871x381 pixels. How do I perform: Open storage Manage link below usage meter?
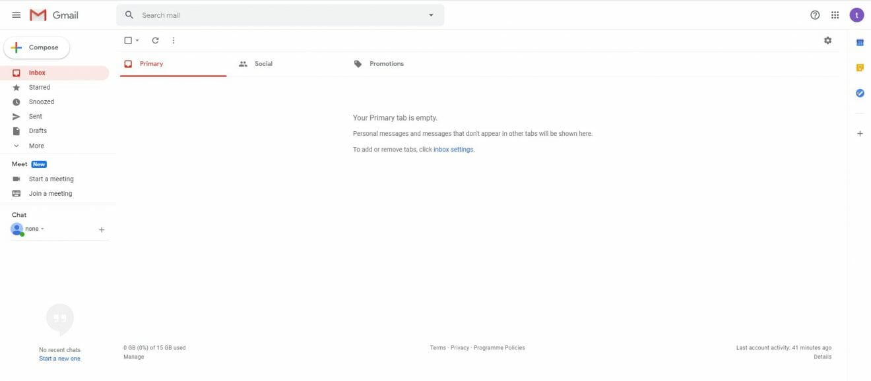(x=133, y=356)
